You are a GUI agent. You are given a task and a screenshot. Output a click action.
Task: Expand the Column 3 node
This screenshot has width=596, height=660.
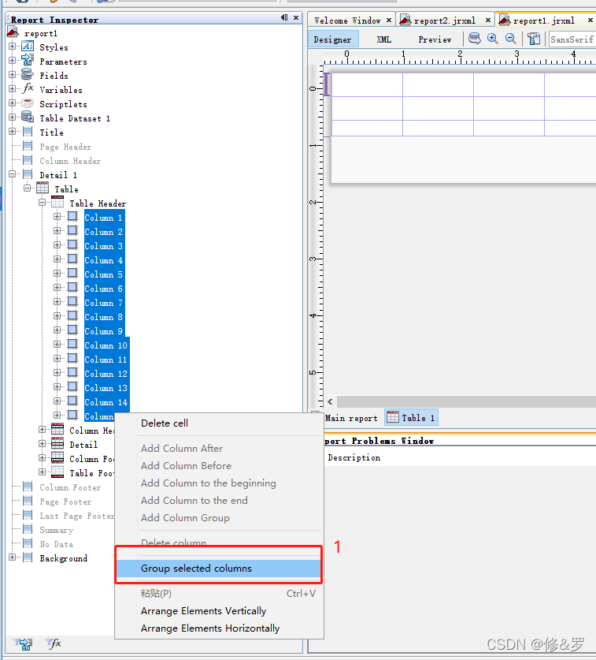[57, 245]
